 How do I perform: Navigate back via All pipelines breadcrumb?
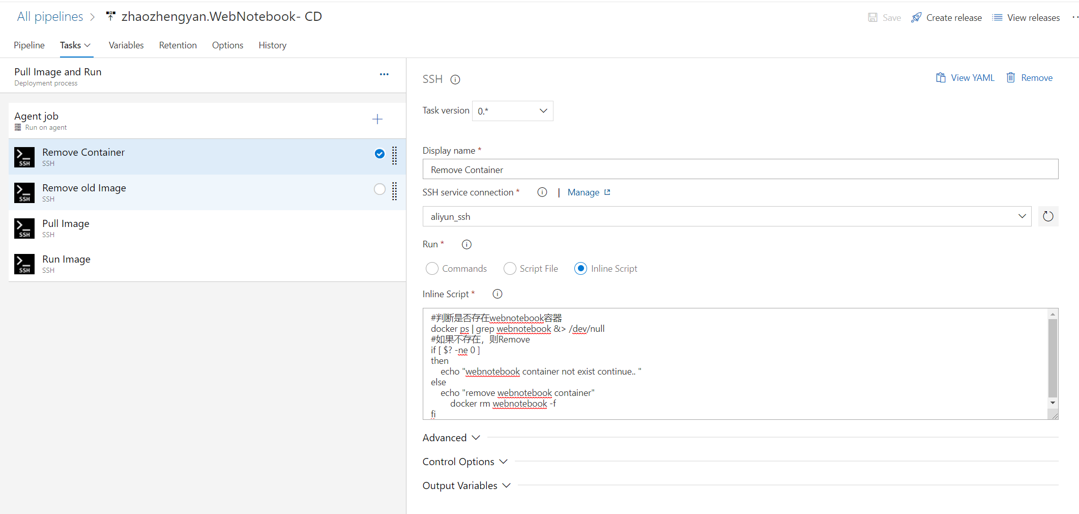pyautogui.click(x=50, y=16)
